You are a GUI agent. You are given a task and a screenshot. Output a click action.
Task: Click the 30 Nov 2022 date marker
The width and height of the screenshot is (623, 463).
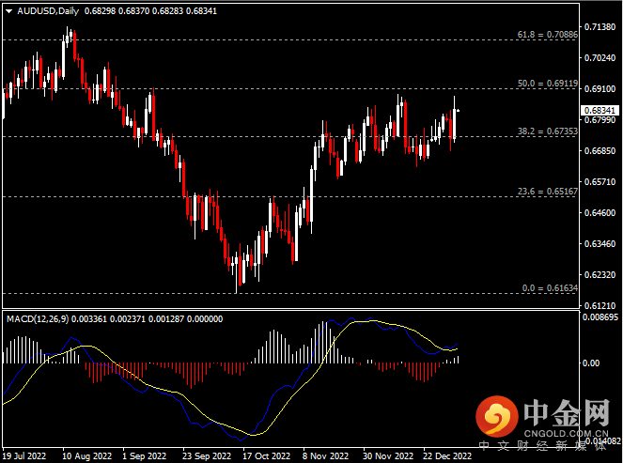click(387, 455)
